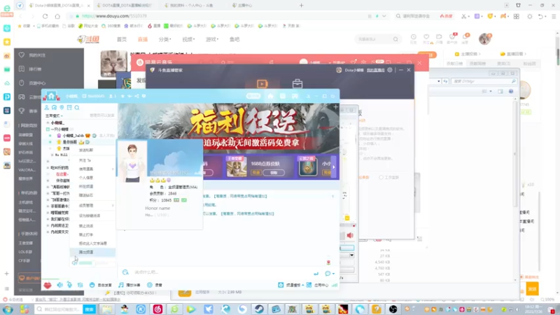Image resolution: width=560 pixels, height=315 pixels.
Task: Click the record icon in YY bottom bar
Action: click(150, 285)
